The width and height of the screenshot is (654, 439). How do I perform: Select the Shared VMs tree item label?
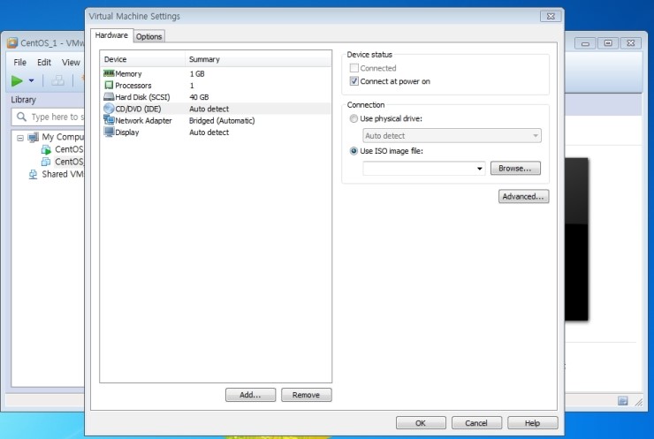click(63, 174)
